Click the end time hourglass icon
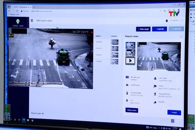 [x=155, y=94]
